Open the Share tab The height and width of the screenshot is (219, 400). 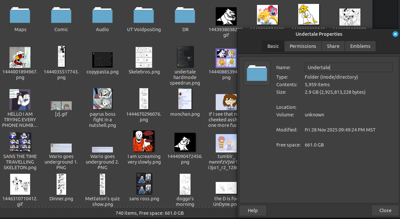click(x=333, y=46)
